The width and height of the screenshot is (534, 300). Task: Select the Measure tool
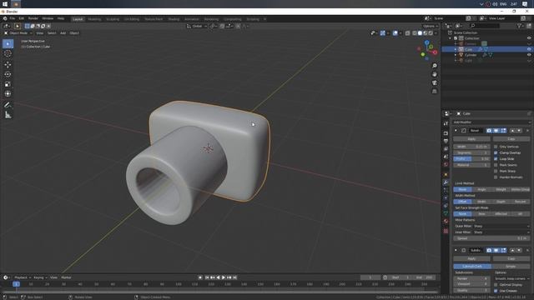(8, 115)
